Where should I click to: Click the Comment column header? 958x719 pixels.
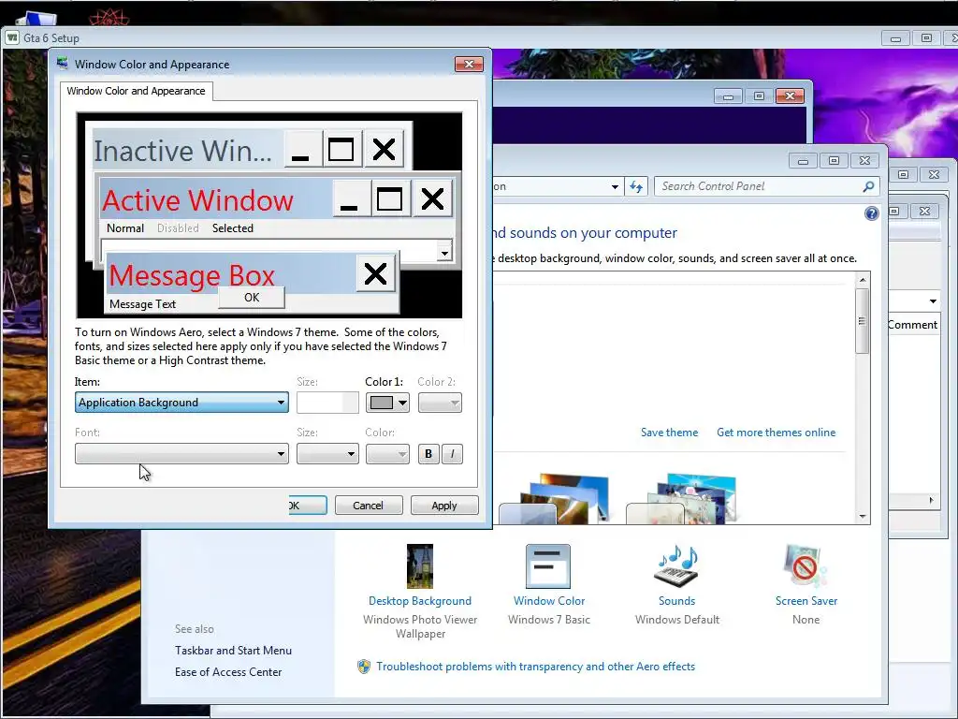[x=912, y=325]
